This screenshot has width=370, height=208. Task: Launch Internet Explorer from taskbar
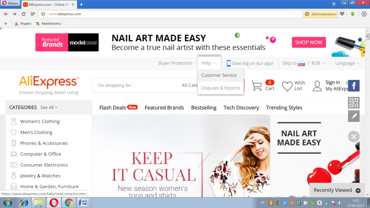click(x=24, y=203)
